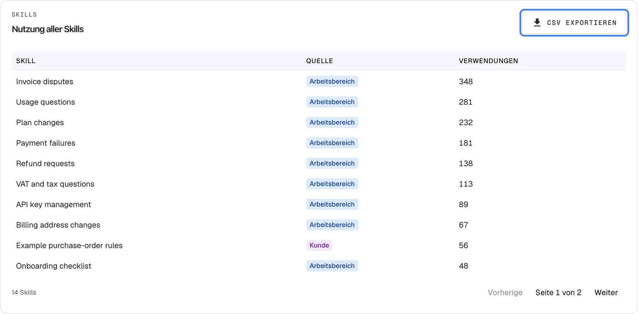Click the Quelle column header
The image size is (638, 314).
click(x=320, y=61)
